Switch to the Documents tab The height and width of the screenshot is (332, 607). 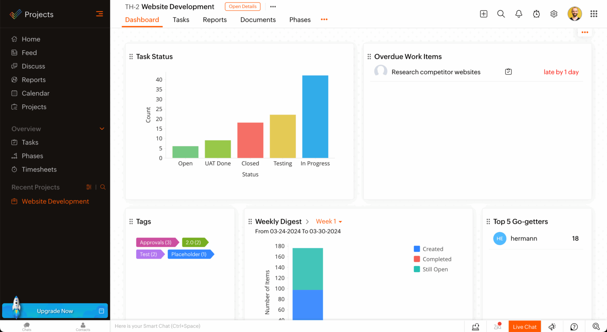pos(258,20)
